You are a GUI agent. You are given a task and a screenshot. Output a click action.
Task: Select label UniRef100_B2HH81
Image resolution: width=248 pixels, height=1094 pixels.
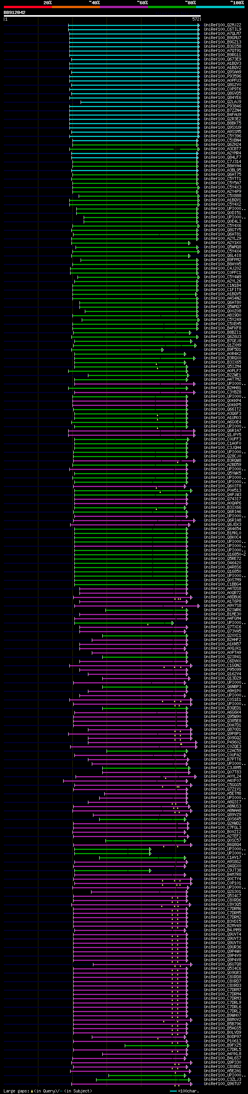coord(222,388)
